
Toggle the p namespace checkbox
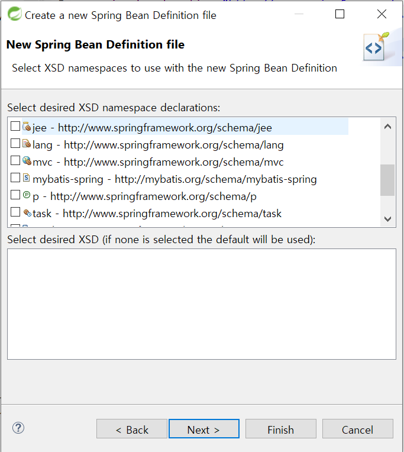15,195
